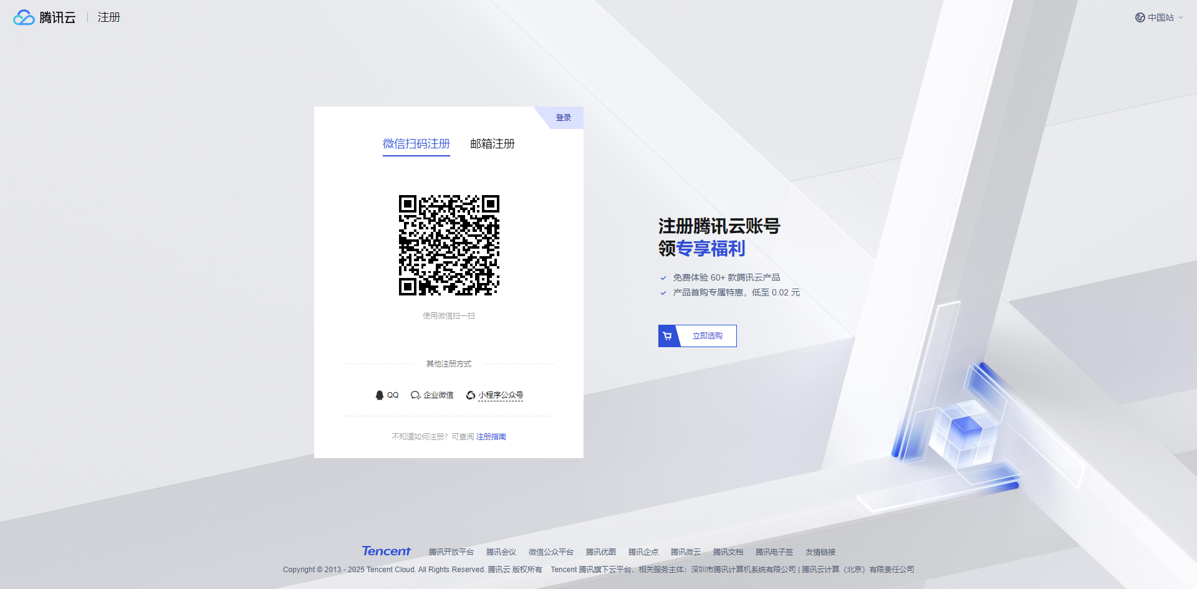Click the QQ penguin icon
1197x589 pixels.
coord(379,395)
